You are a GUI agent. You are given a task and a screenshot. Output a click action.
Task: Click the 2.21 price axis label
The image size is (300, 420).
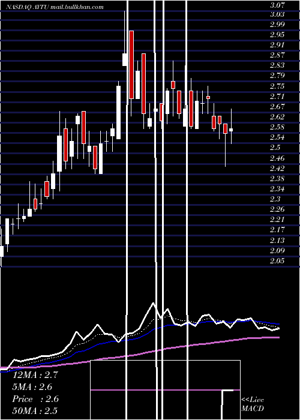point(277,220)
